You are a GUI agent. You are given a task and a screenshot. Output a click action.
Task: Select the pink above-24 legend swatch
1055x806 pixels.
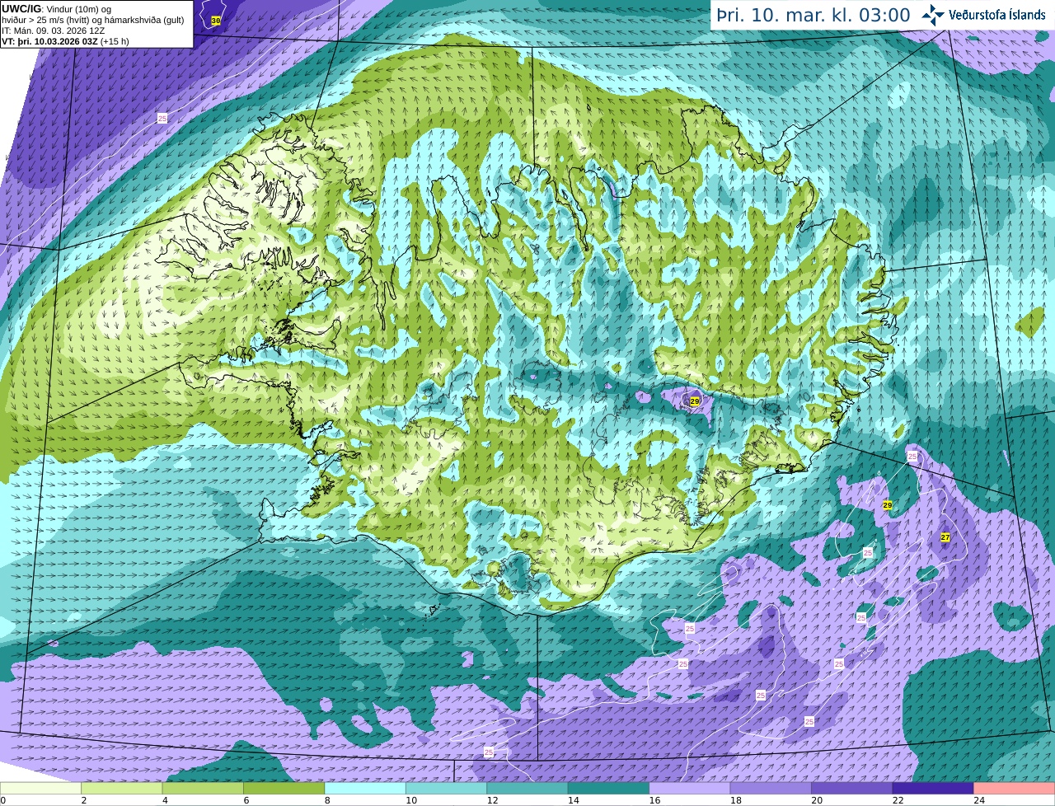(1015, 788)
